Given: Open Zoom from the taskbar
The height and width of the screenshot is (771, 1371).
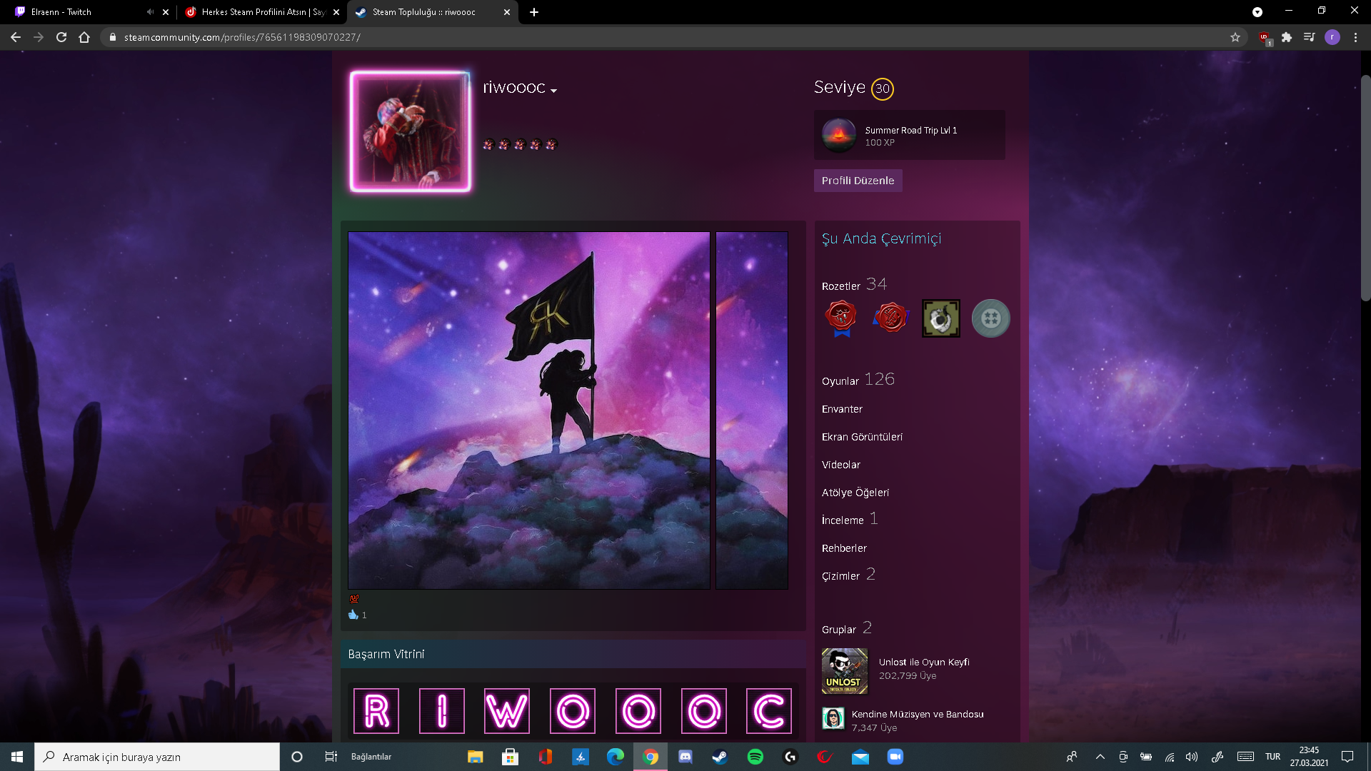Looking at the screenshot, I should pyautogui.click(x=895, y=757).
